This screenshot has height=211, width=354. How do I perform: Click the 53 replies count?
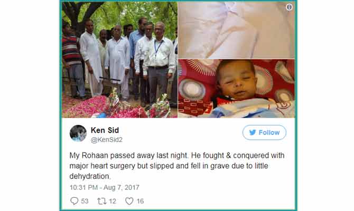click(x=85, y=201)
